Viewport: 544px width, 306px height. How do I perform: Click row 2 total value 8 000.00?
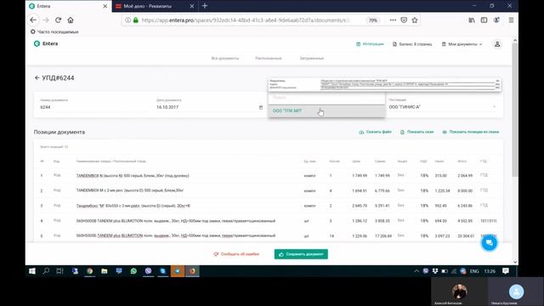[x=465, y=190]
